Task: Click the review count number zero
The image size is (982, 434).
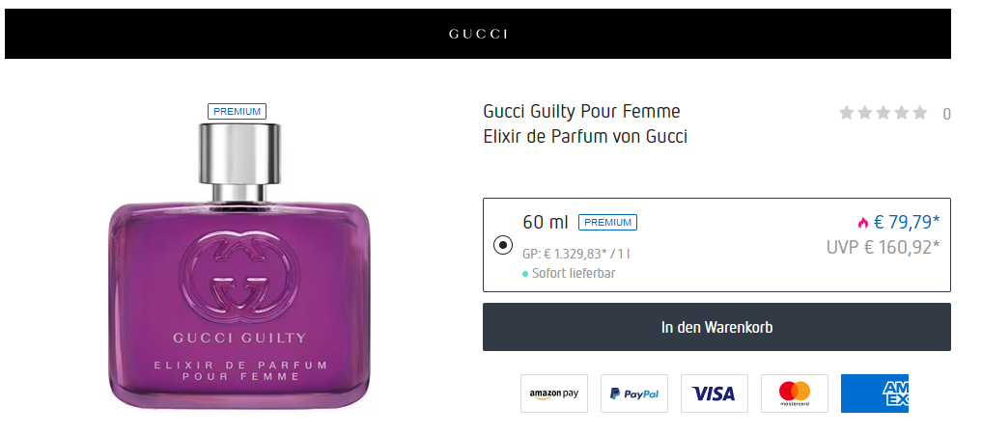Action: click(x=946, y=114)
